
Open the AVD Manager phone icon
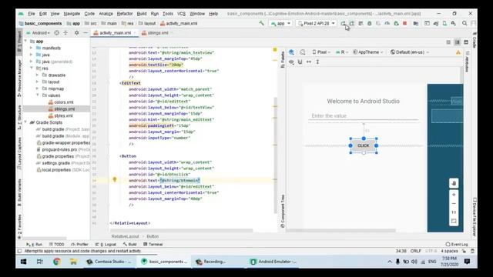[444, 24]
